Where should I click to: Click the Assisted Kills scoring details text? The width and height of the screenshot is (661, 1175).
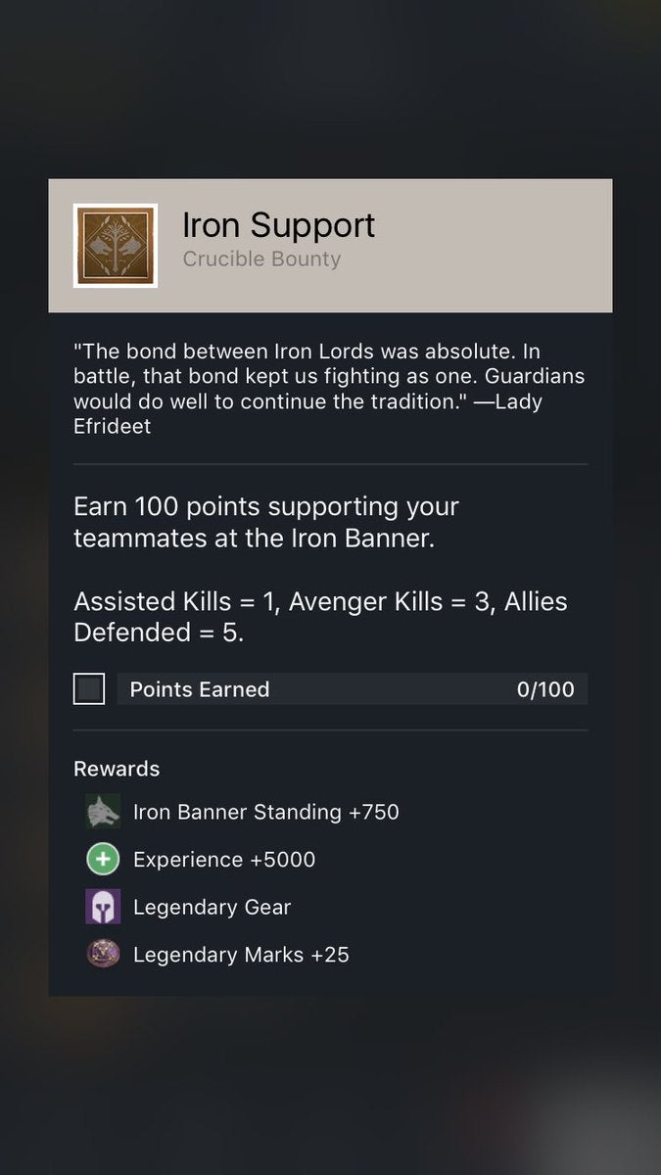320,617
